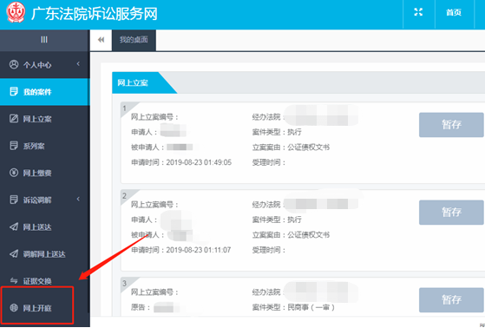Viewport: 485px width, 328px height.
Task: Switch to the 我的桌面 tab
Action: coord(134,40)
